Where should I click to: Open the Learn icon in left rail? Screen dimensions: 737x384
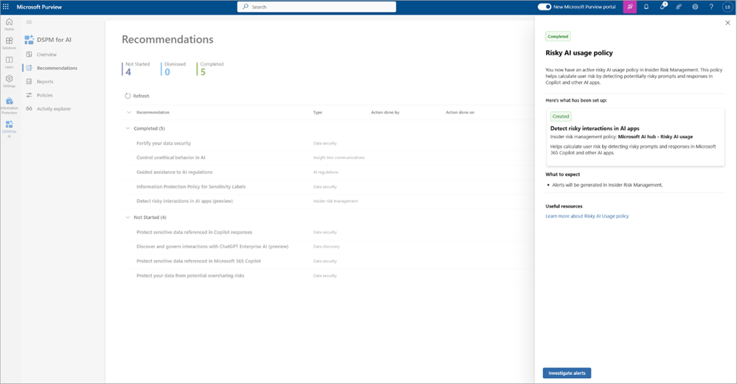[x=9, y=60]
